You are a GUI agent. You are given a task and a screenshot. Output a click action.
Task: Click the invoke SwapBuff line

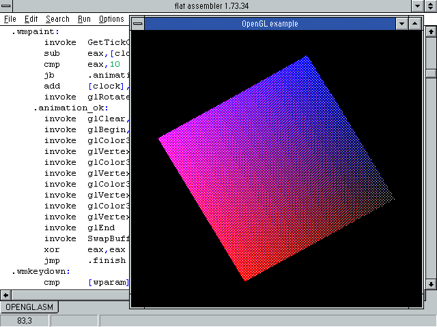click(87, 238)
